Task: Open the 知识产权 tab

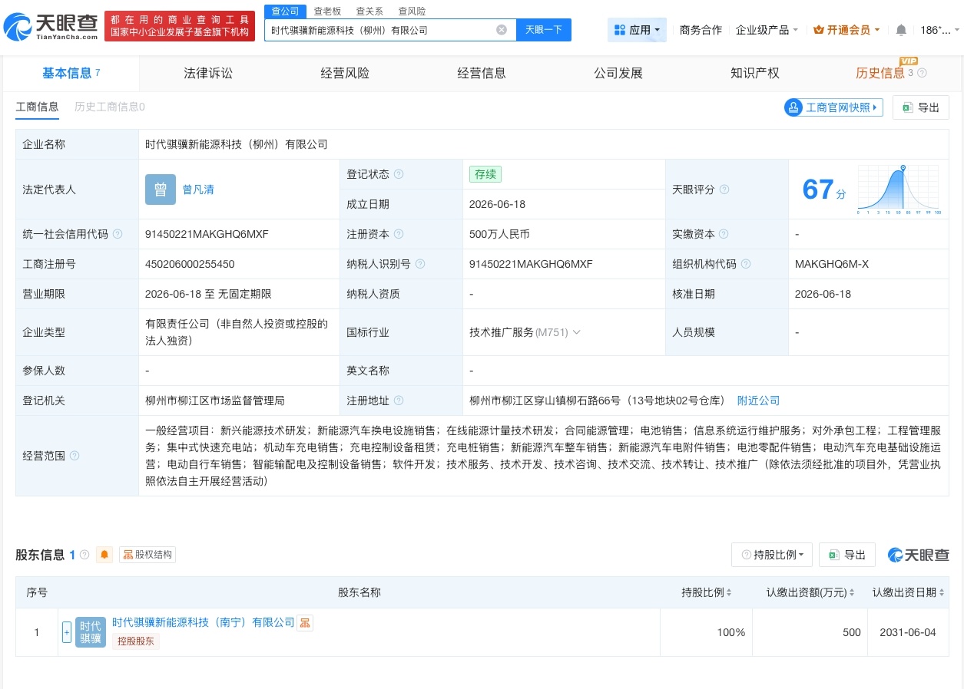Action: coord(755,73)
